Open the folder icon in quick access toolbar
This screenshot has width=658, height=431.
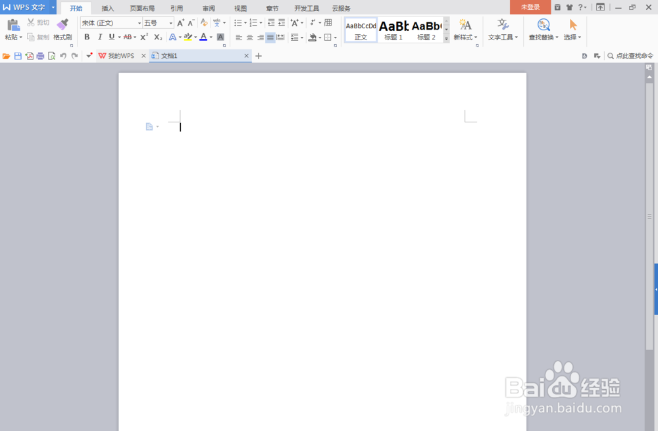point(7,56)
